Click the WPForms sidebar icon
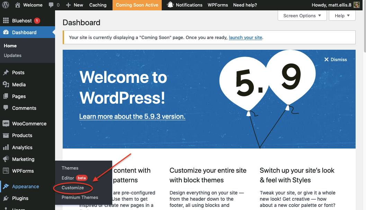This screenshot has height=210, width=366. coord(6,171)
